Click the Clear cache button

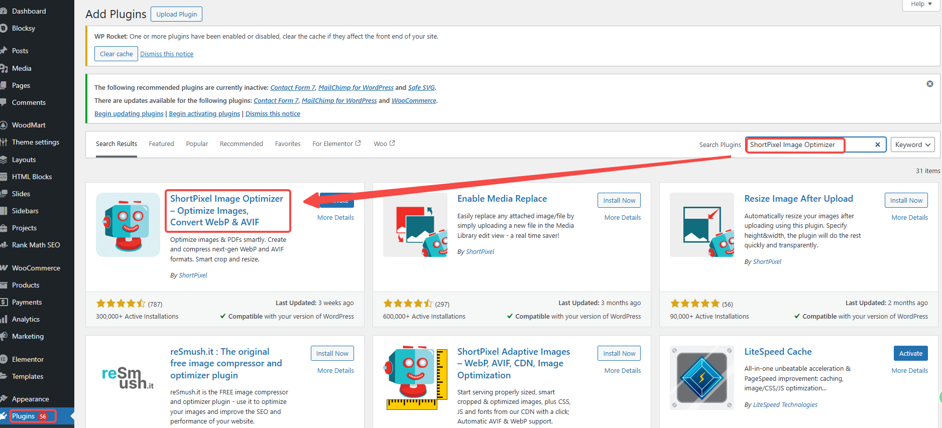[x=116, y=54]
